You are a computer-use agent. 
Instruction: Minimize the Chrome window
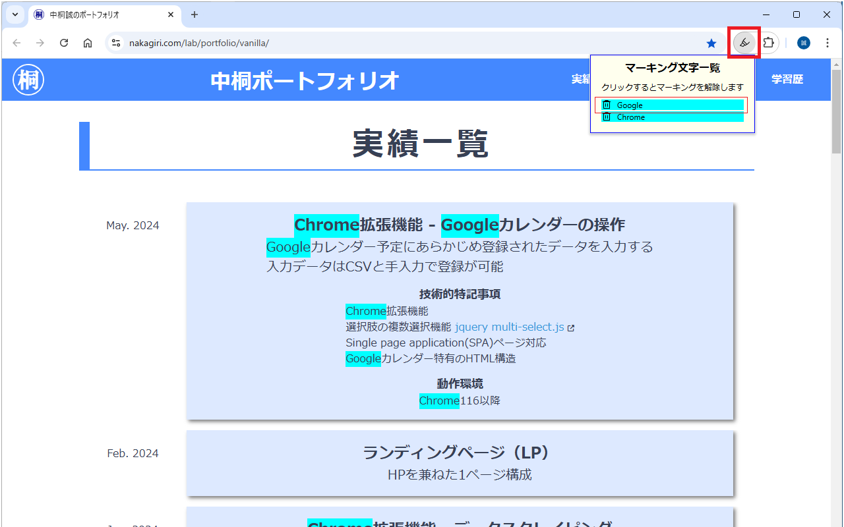766,14
